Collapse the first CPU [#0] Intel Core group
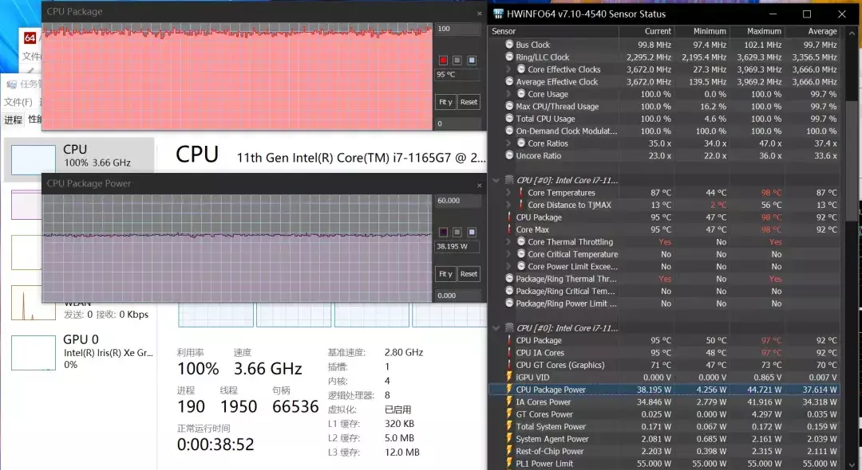 496,180
